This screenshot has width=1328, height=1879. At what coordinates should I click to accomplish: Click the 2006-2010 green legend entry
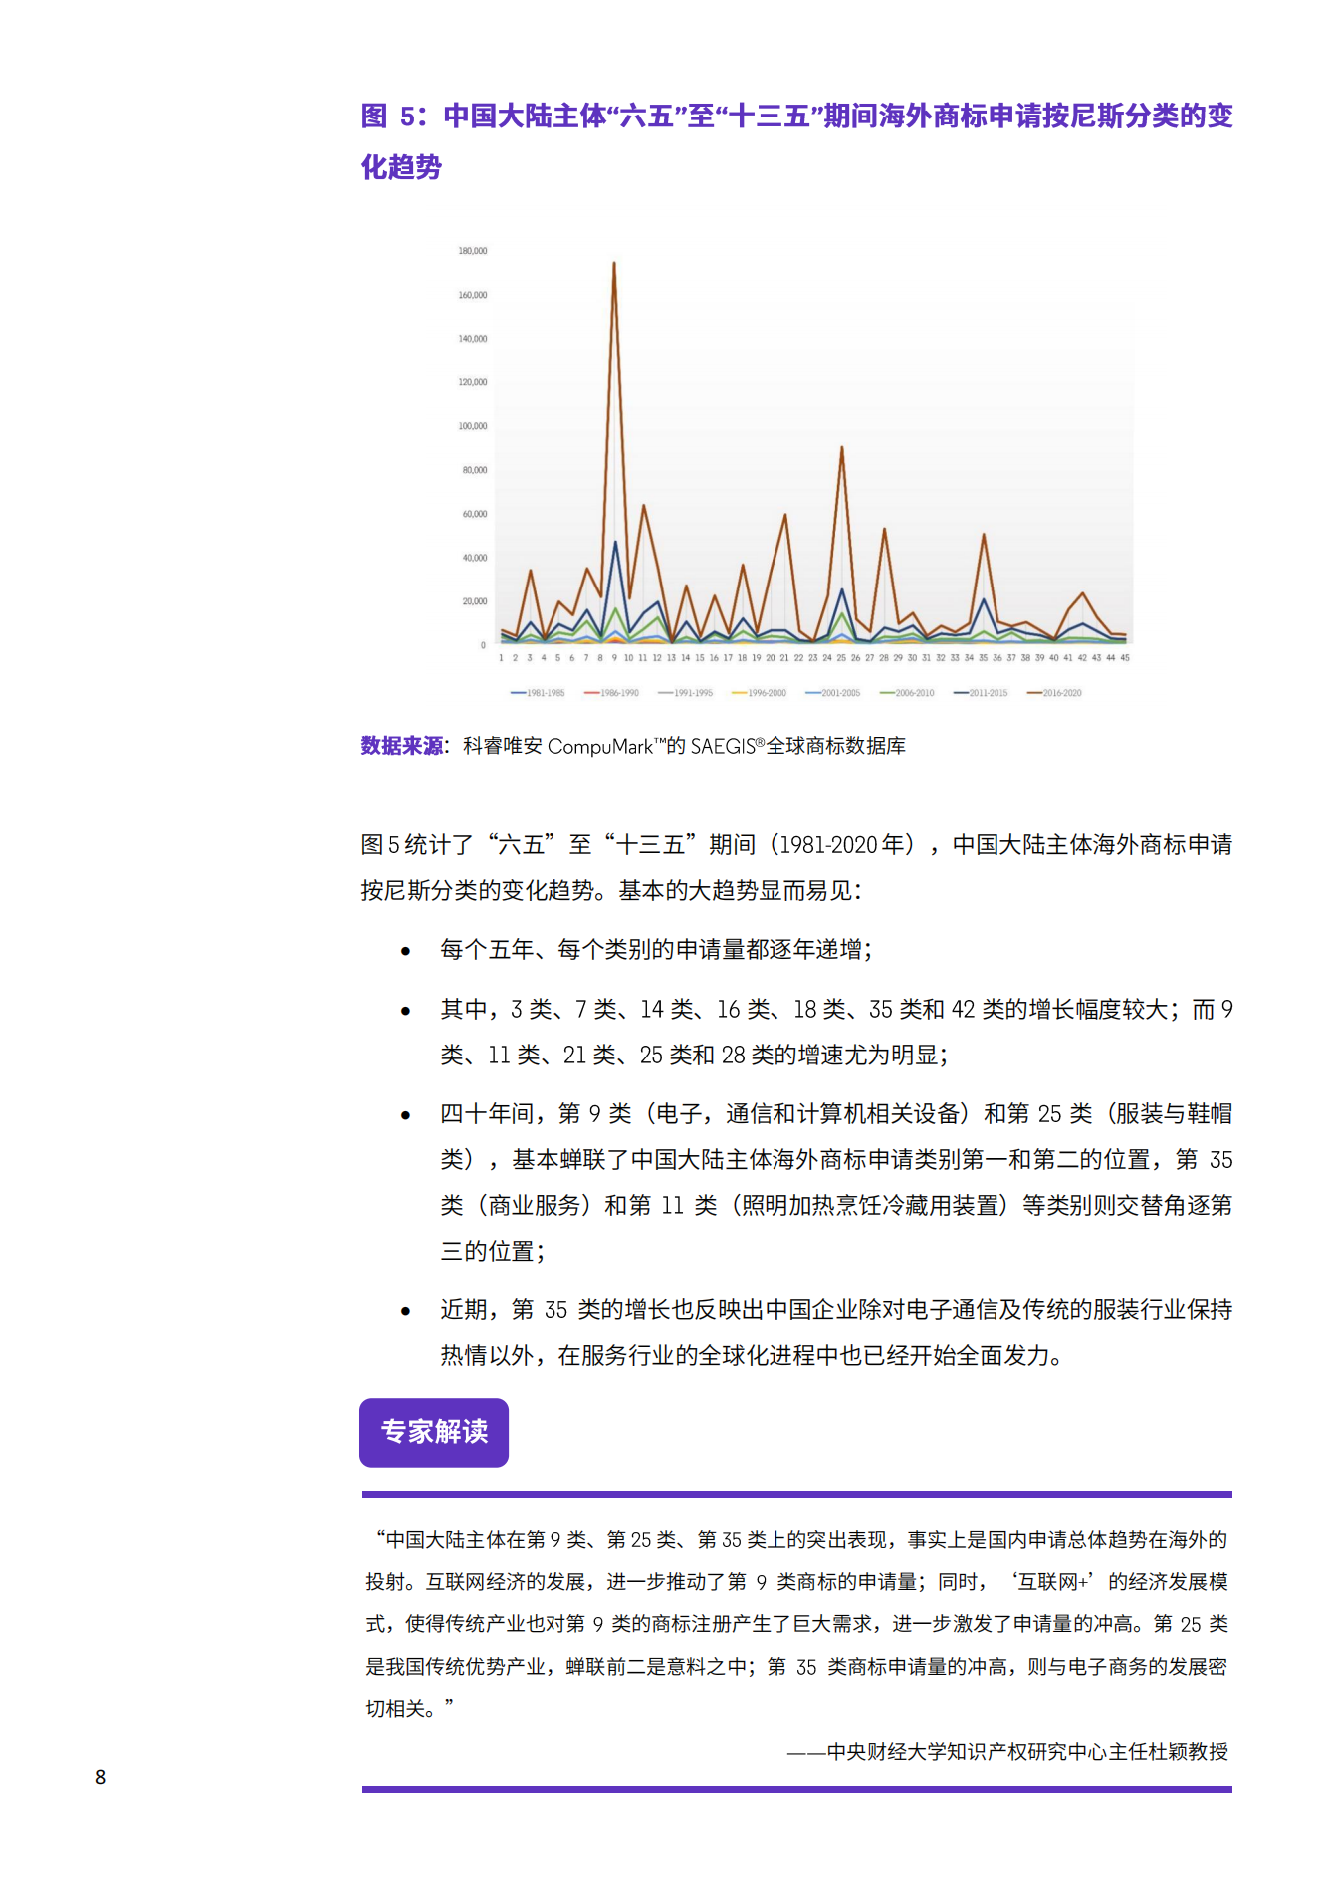point(907,693)
